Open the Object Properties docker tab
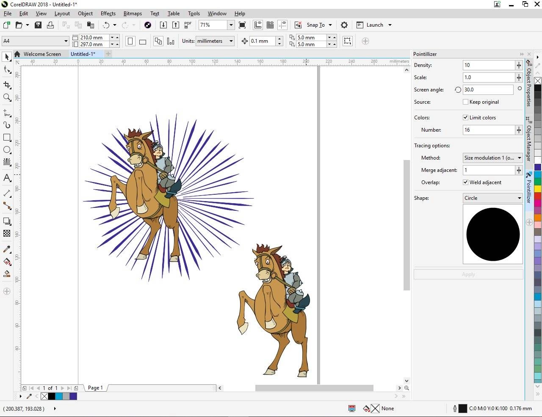Viewport: 542px width, 417px height. 529,83
